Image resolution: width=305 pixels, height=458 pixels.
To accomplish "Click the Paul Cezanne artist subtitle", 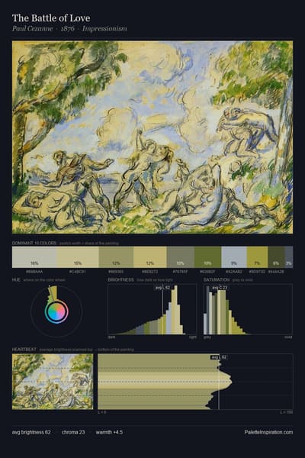I will click(32, 29).
